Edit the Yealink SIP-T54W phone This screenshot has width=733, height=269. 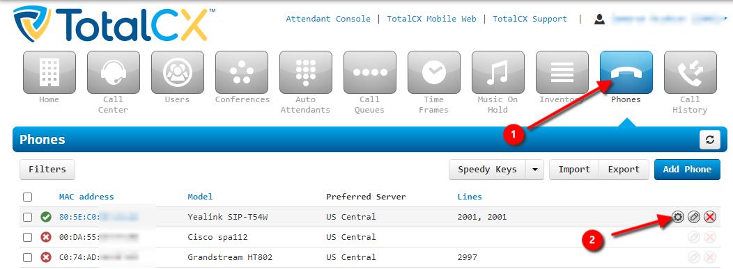(694, 217)
